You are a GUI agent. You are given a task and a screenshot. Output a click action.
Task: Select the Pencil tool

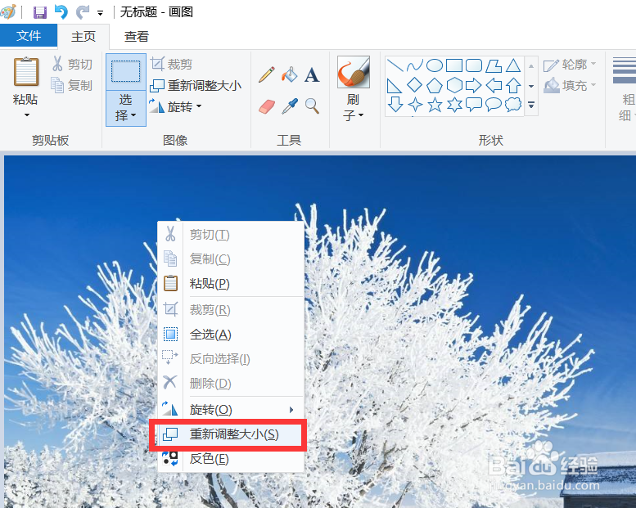point(267,75)
